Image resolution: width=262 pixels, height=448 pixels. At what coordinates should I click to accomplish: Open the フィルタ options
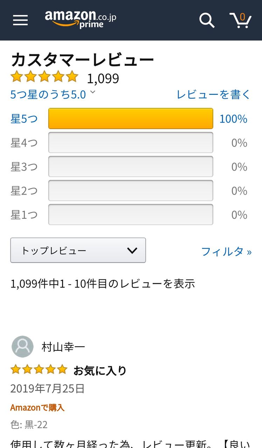(x=226, y=251)
